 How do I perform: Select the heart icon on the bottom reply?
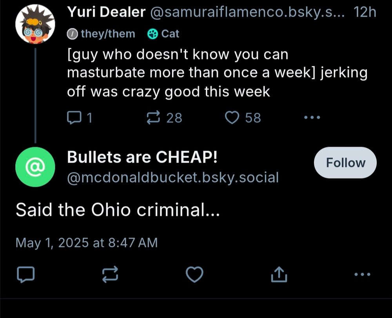pos(194,274)
